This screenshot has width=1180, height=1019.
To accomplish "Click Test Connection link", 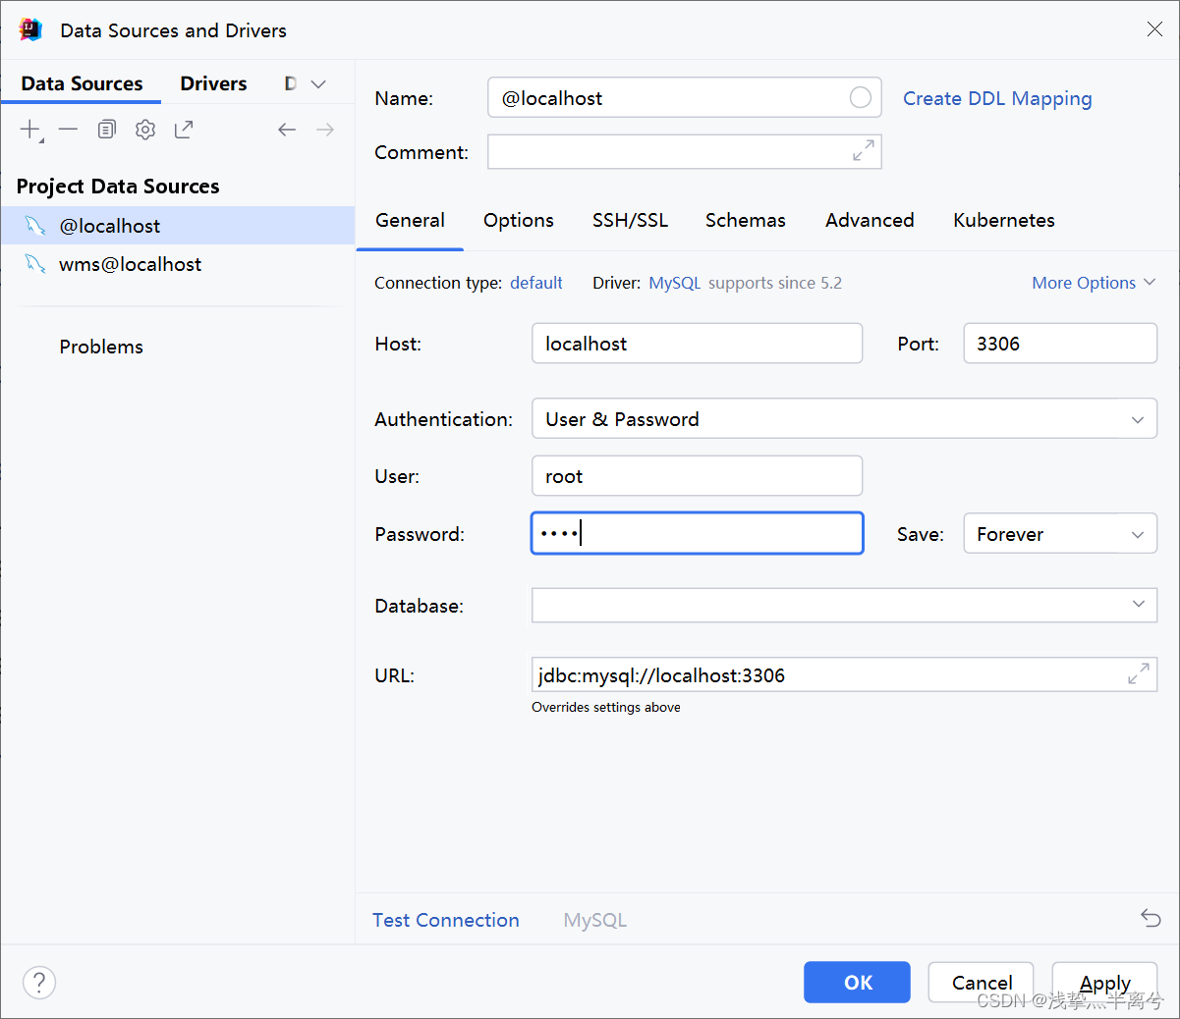I will 445,920.
